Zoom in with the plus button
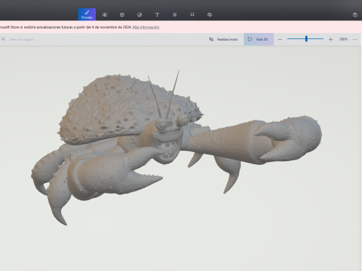 [x=330, y=39]
